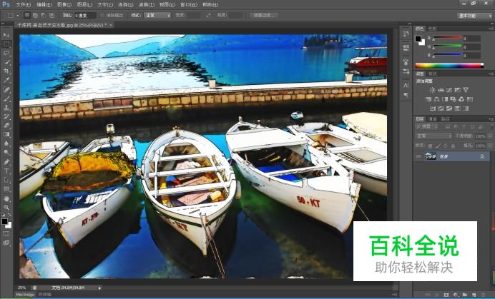Toggle lock transparent pixels in Layers panel
Viewport: 495px width, 299px height.
(x=430, y=146)
